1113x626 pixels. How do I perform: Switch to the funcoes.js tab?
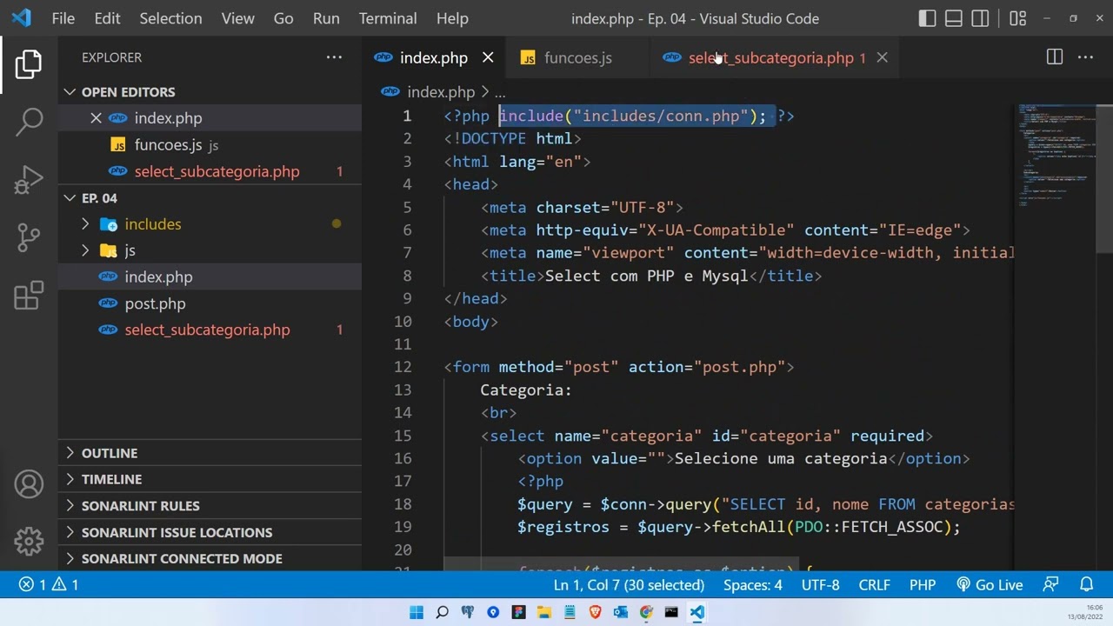[x=577, y=58]
